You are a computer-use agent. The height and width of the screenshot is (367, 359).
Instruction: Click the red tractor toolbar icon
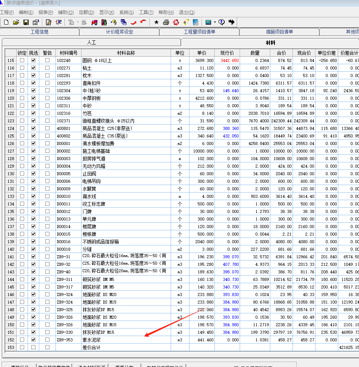coord(94,22)
